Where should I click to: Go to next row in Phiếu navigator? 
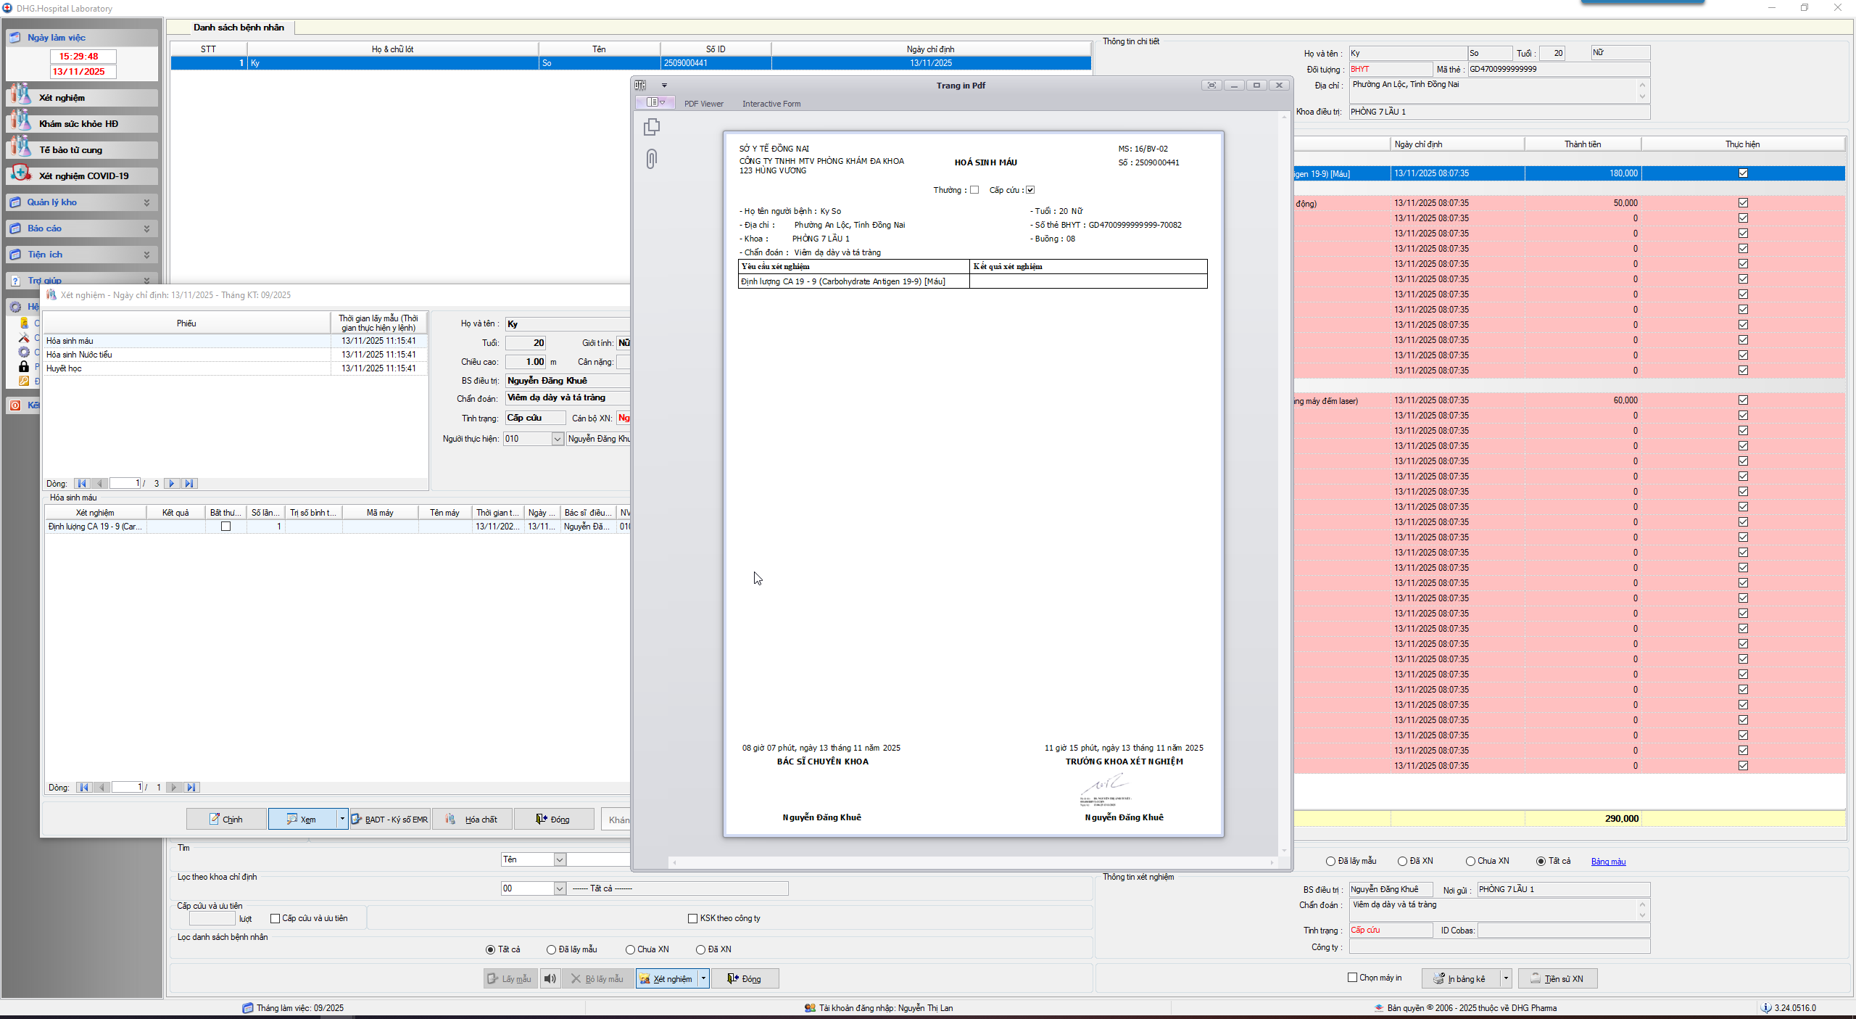coord(172,483)
